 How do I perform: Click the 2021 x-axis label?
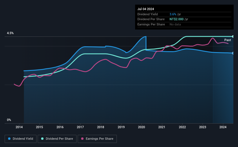point(162,127)
